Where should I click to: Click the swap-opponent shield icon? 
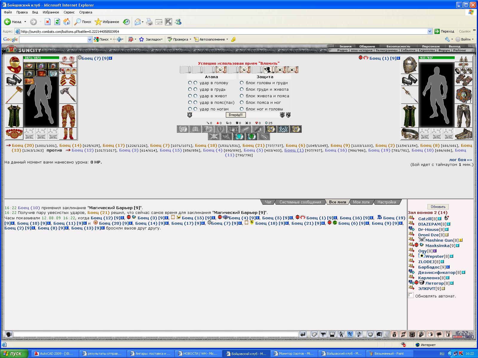tap(282, 115)
